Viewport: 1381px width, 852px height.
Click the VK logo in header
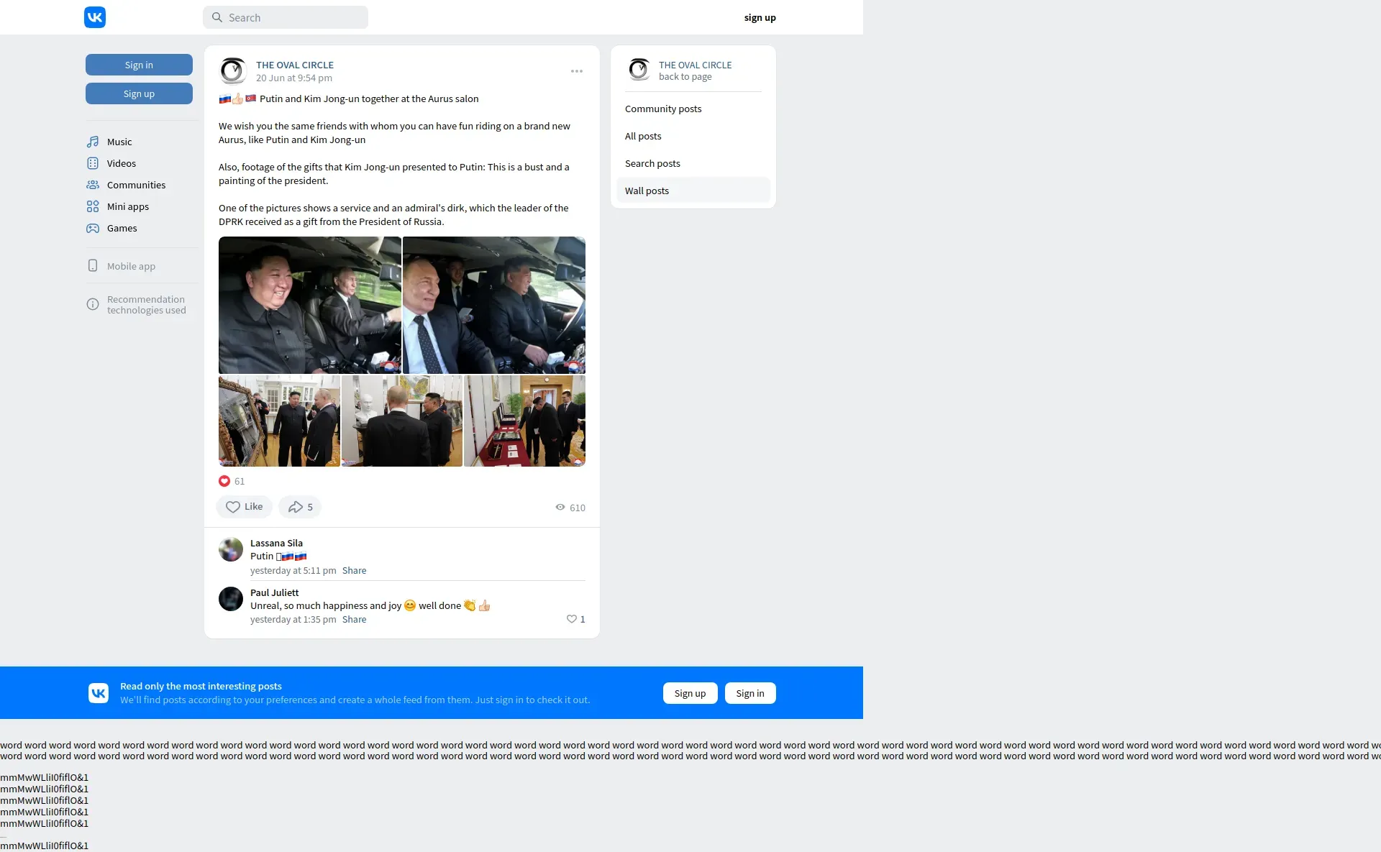click(95, 17)
